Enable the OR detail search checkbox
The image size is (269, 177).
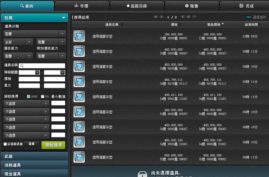click(43, 96)
